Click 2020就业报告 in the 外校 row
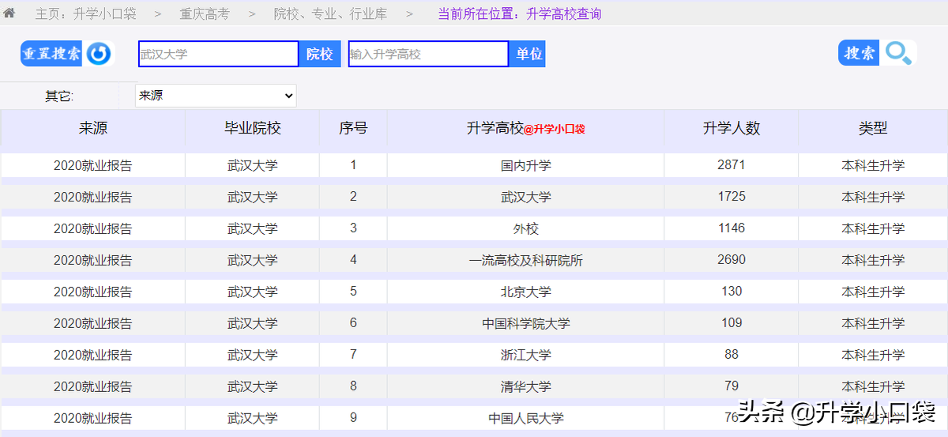The height and width of the screenshot is (437, 948). [92, 228]
